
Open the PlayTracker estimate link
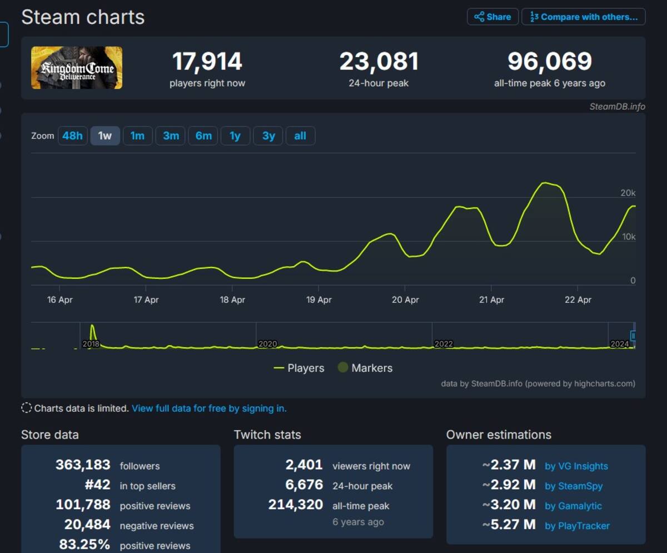[577, 526]
